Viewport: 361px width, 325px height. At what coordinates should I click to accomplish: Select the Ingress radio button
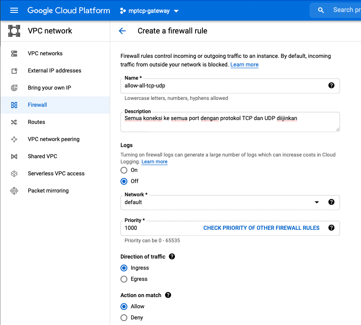pyautogui.click(x=124, y=268)
